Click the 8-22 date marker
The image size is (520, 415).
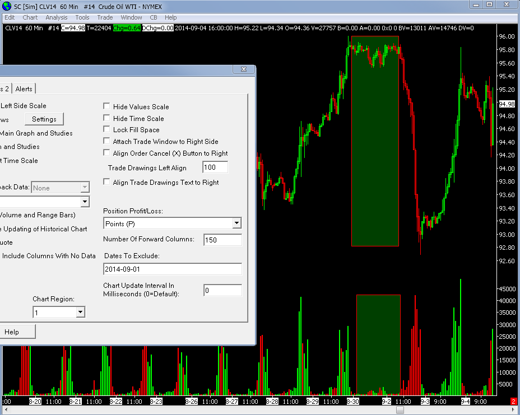pos(116,402)
